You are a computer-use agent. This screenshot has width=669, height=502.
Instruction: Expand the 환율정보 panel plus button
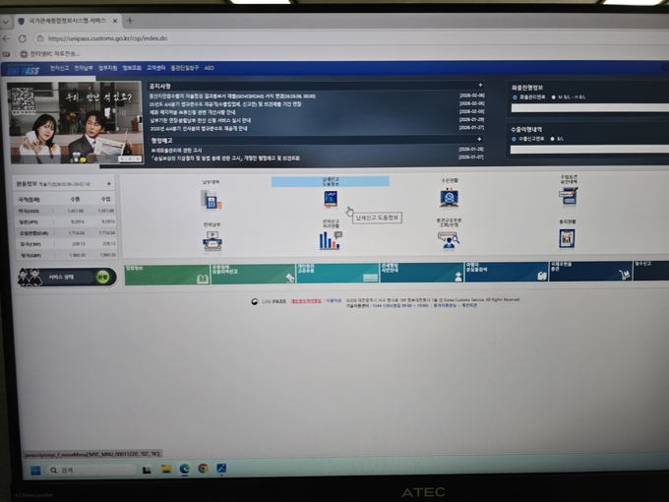(108, 184)
